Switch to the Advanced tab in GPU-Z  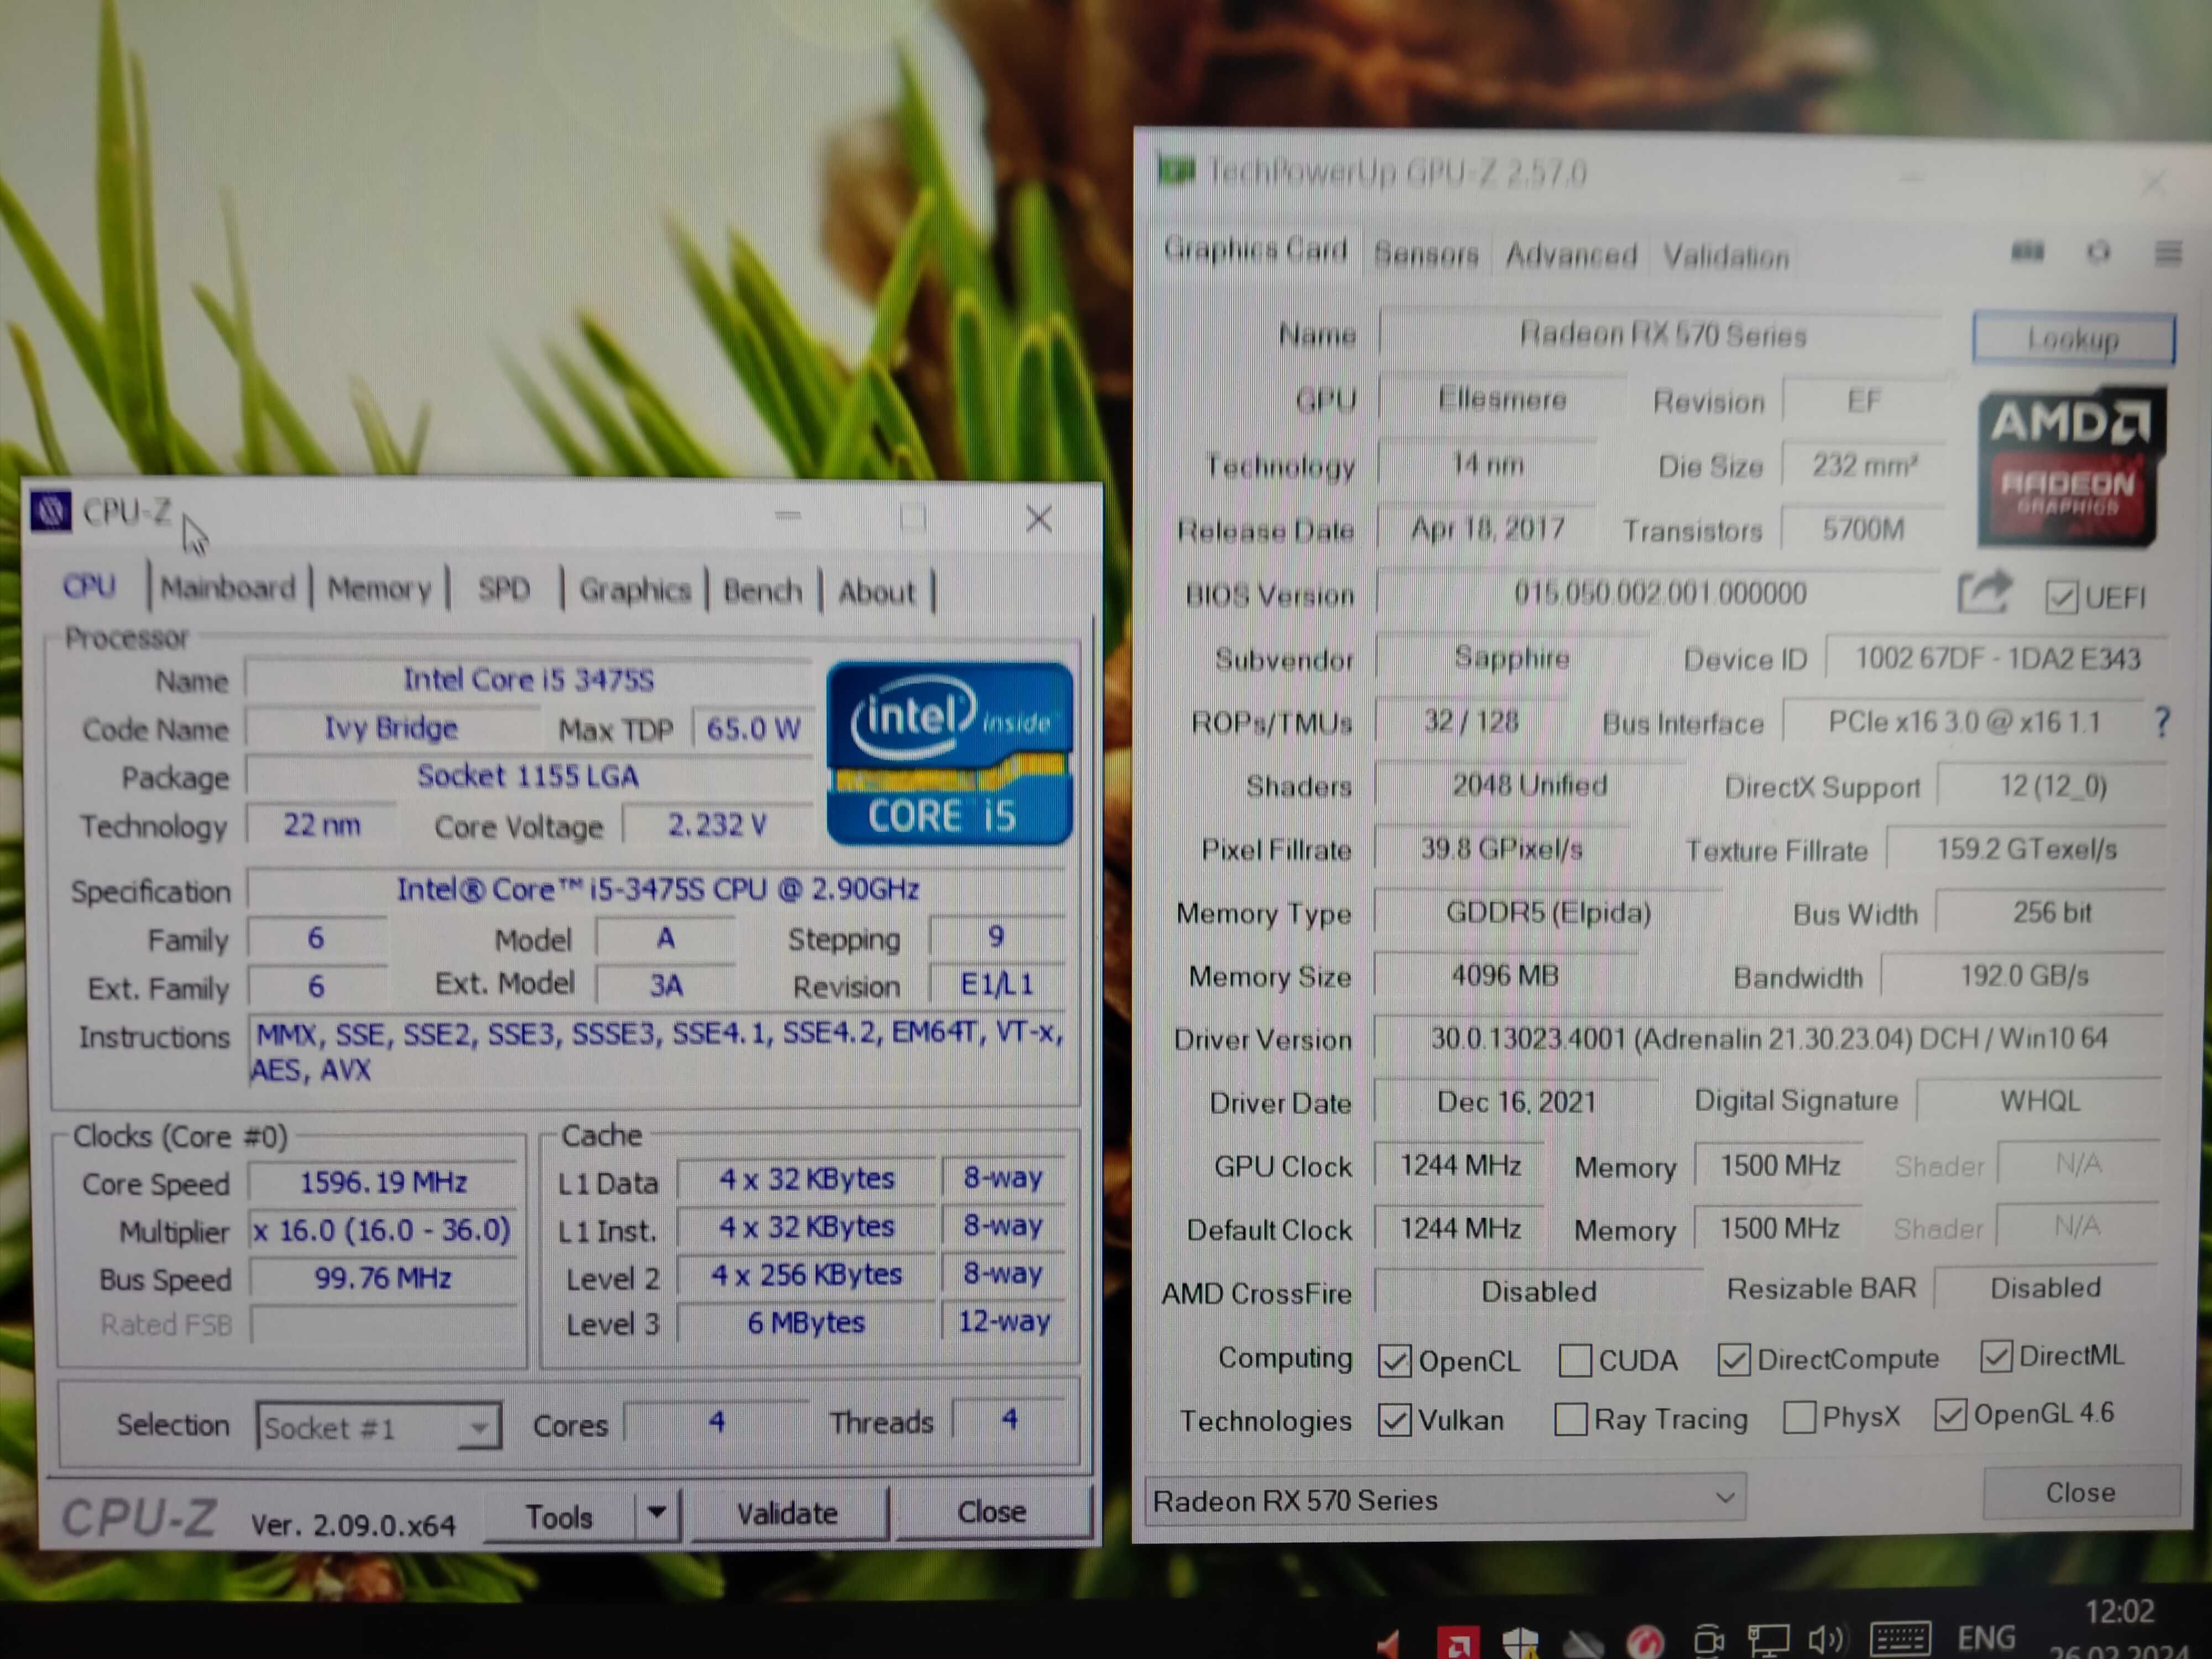tap(1571, 255)
